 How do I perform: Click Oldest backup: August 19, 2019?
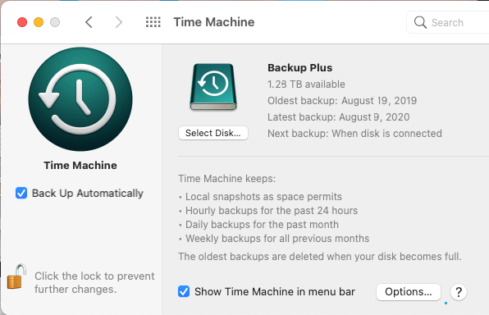click(x=342, y=101)
